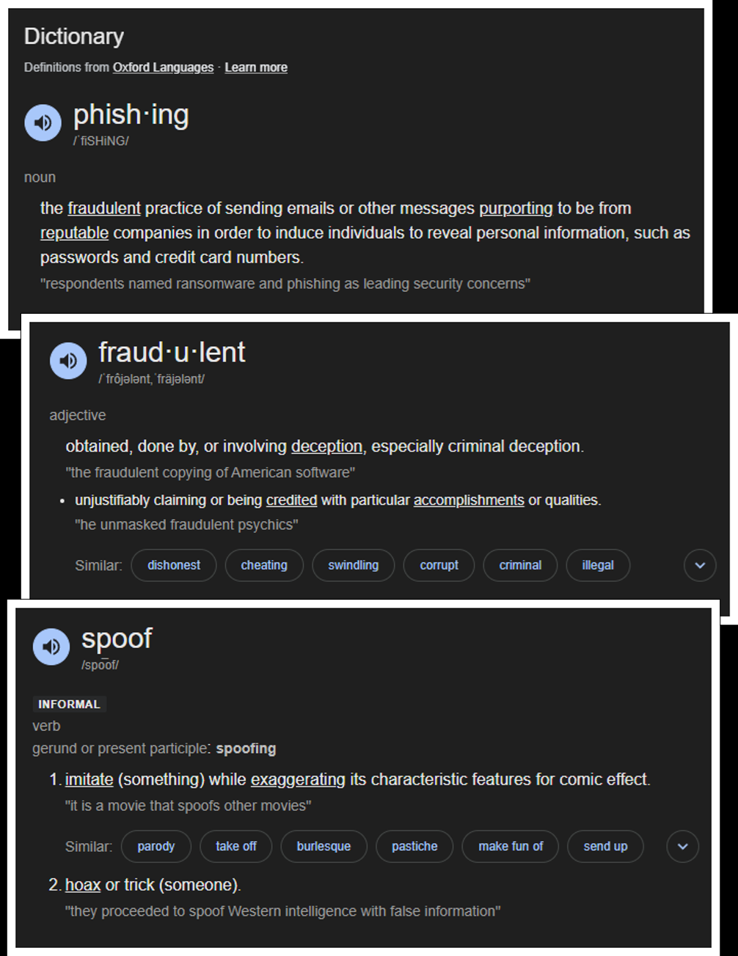The image size is (738, 956).
Task: Click the Learn more link
Action: (256, 67)
